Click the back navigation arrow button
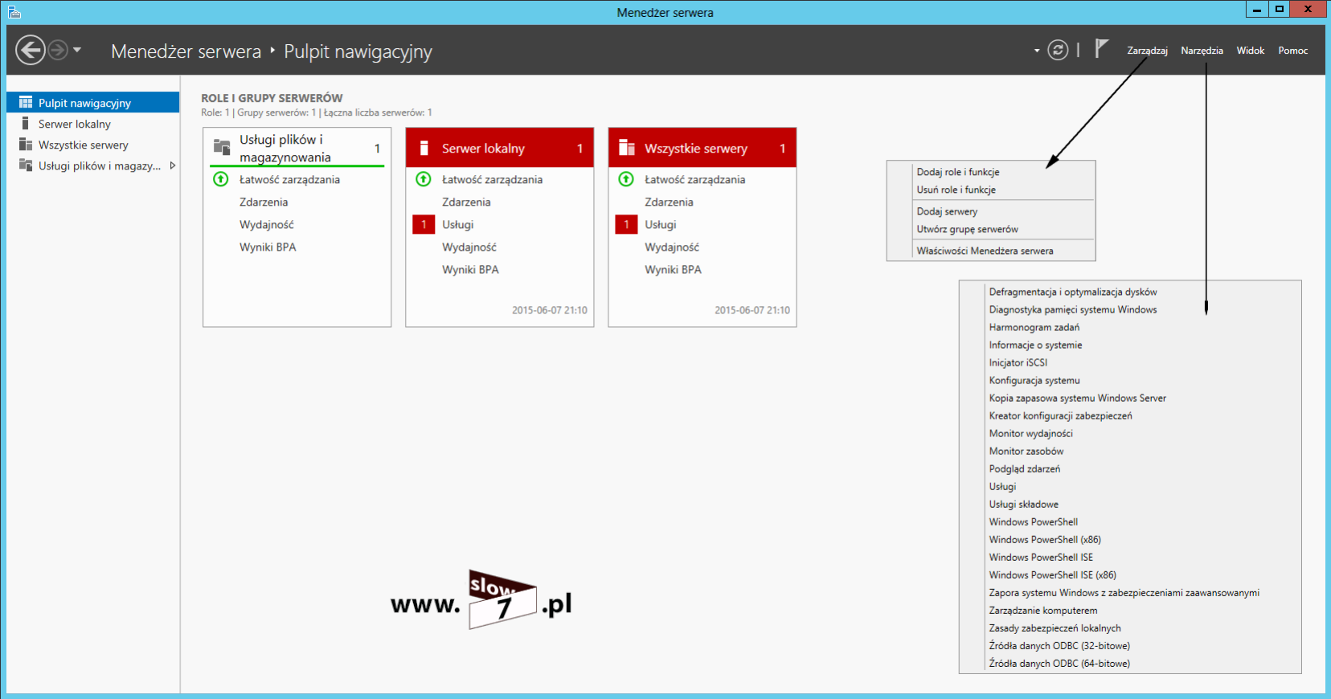This screenshot has height=699, width=1331. click(31, 51)
